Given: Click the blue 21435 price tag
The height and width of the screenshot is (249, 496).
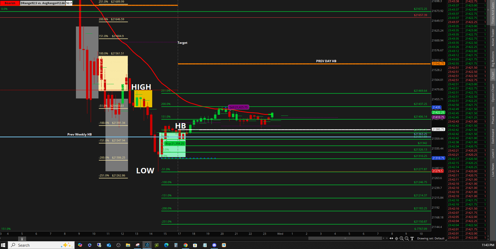Looking at the screenshot, I should (x=437, y=107).
